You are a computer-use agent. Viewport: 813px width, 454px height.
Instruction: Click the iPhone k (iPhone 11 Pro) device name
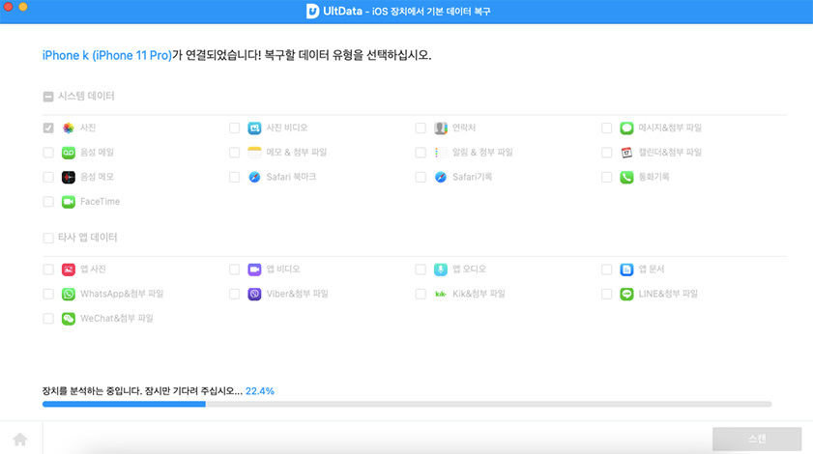click(106, 56)
